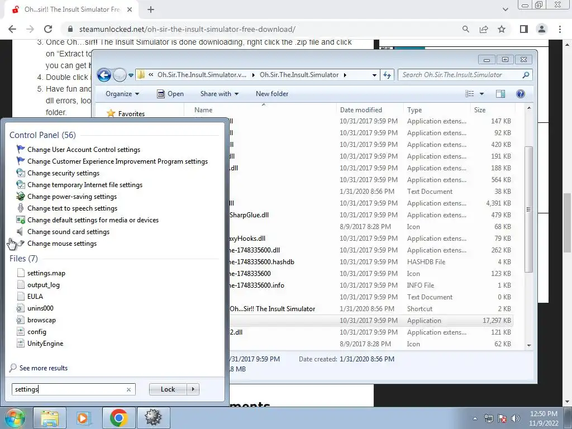Open Windows Media Player from taskbar
The width and height of the screenshot is (572, 429).
(84, 418)
